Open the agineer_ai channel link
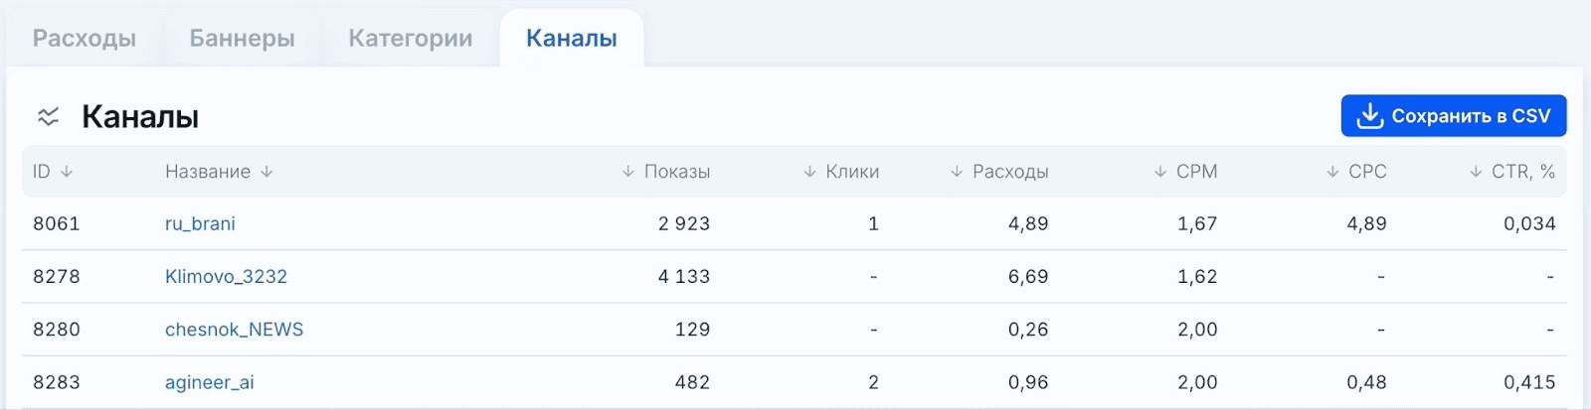Screen dimensions: 1591x410 tap(210, 382)
